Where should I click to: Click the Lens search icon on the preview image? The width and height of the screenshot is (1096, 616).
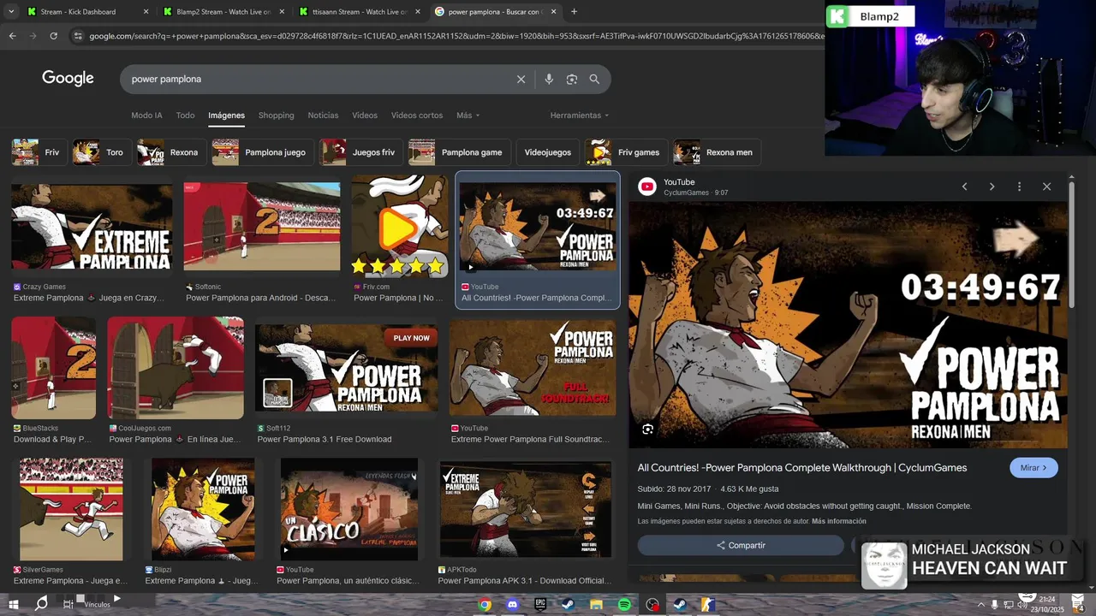(648, 429)
